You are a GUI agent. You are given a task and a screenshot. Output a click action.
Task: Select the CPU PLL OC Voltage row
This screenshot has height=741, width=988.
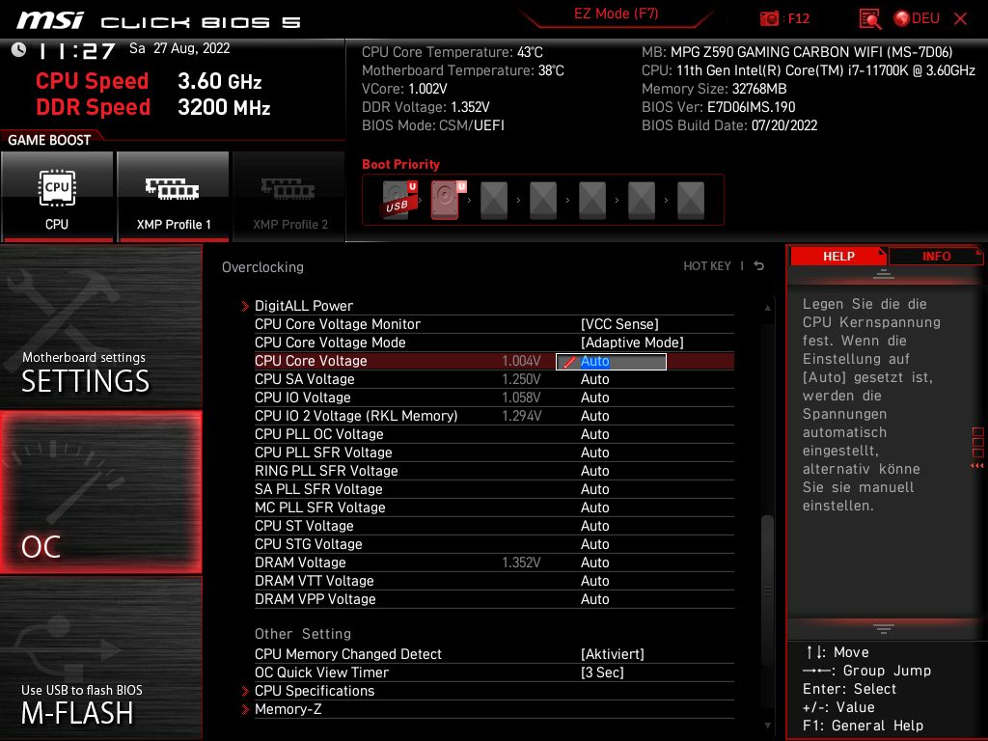494,434
